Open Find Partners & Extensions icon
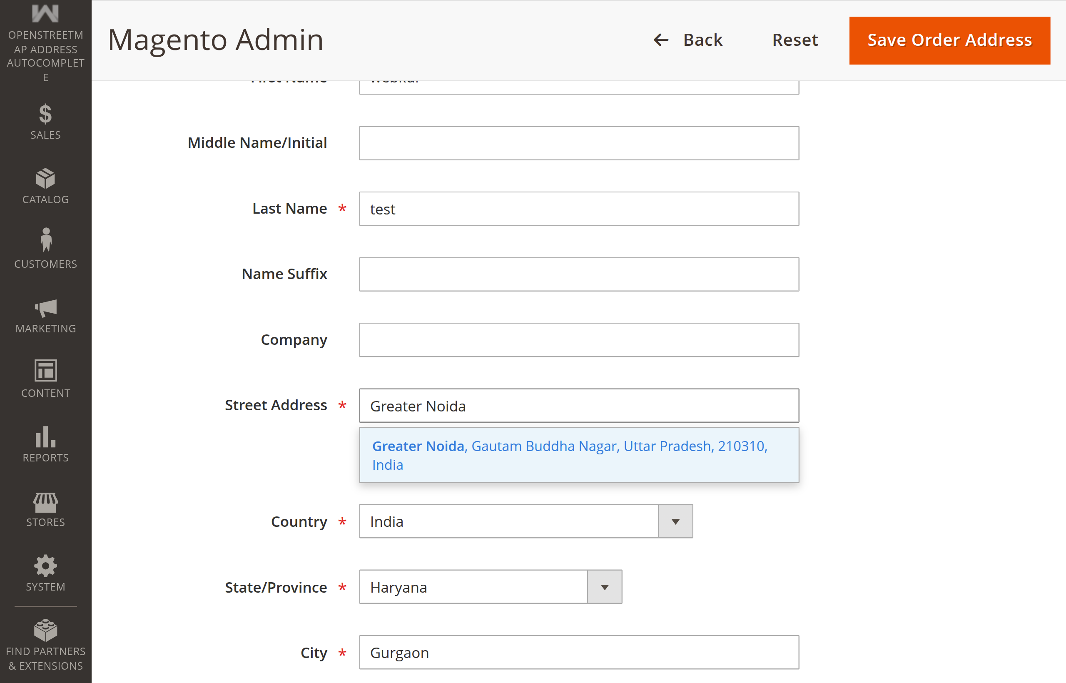The width and height of the screenshot is (1066, 683). point(46,631)
